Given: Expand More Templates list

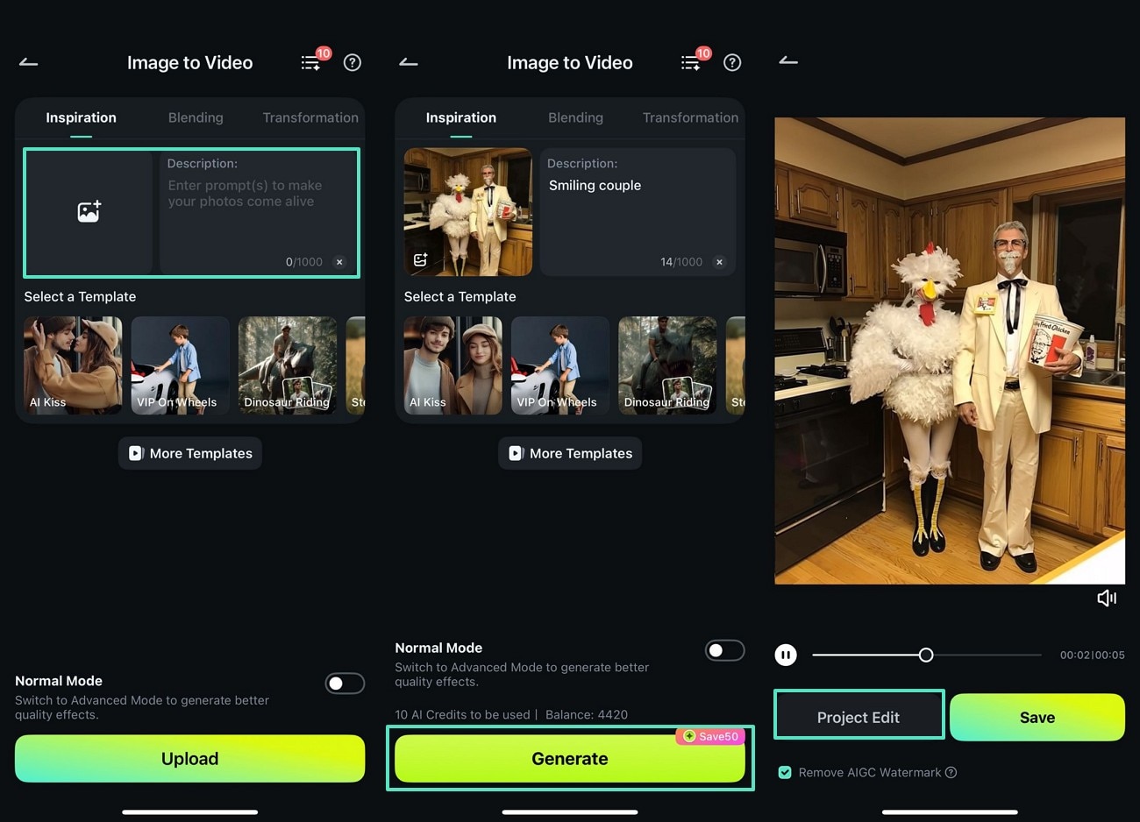Looking at the screenshot, I should pos(189,453).
